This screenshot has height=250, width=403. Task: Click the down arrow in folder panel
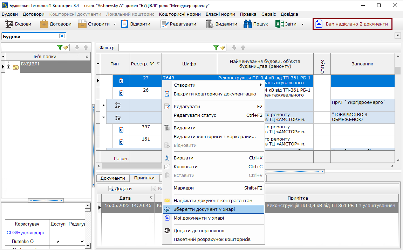pos(77,48)
